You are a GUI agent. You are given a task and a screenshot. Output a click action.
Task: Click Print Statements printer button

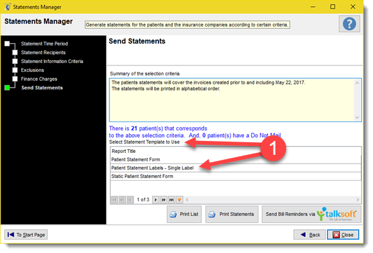[x=231, y=214]
